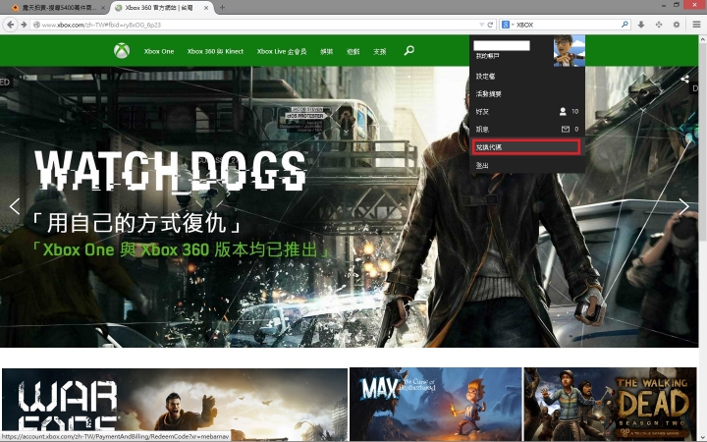Screen dimensions: 707x442
Task: Click the Xbox sphere logo
Action: [122, 50]
